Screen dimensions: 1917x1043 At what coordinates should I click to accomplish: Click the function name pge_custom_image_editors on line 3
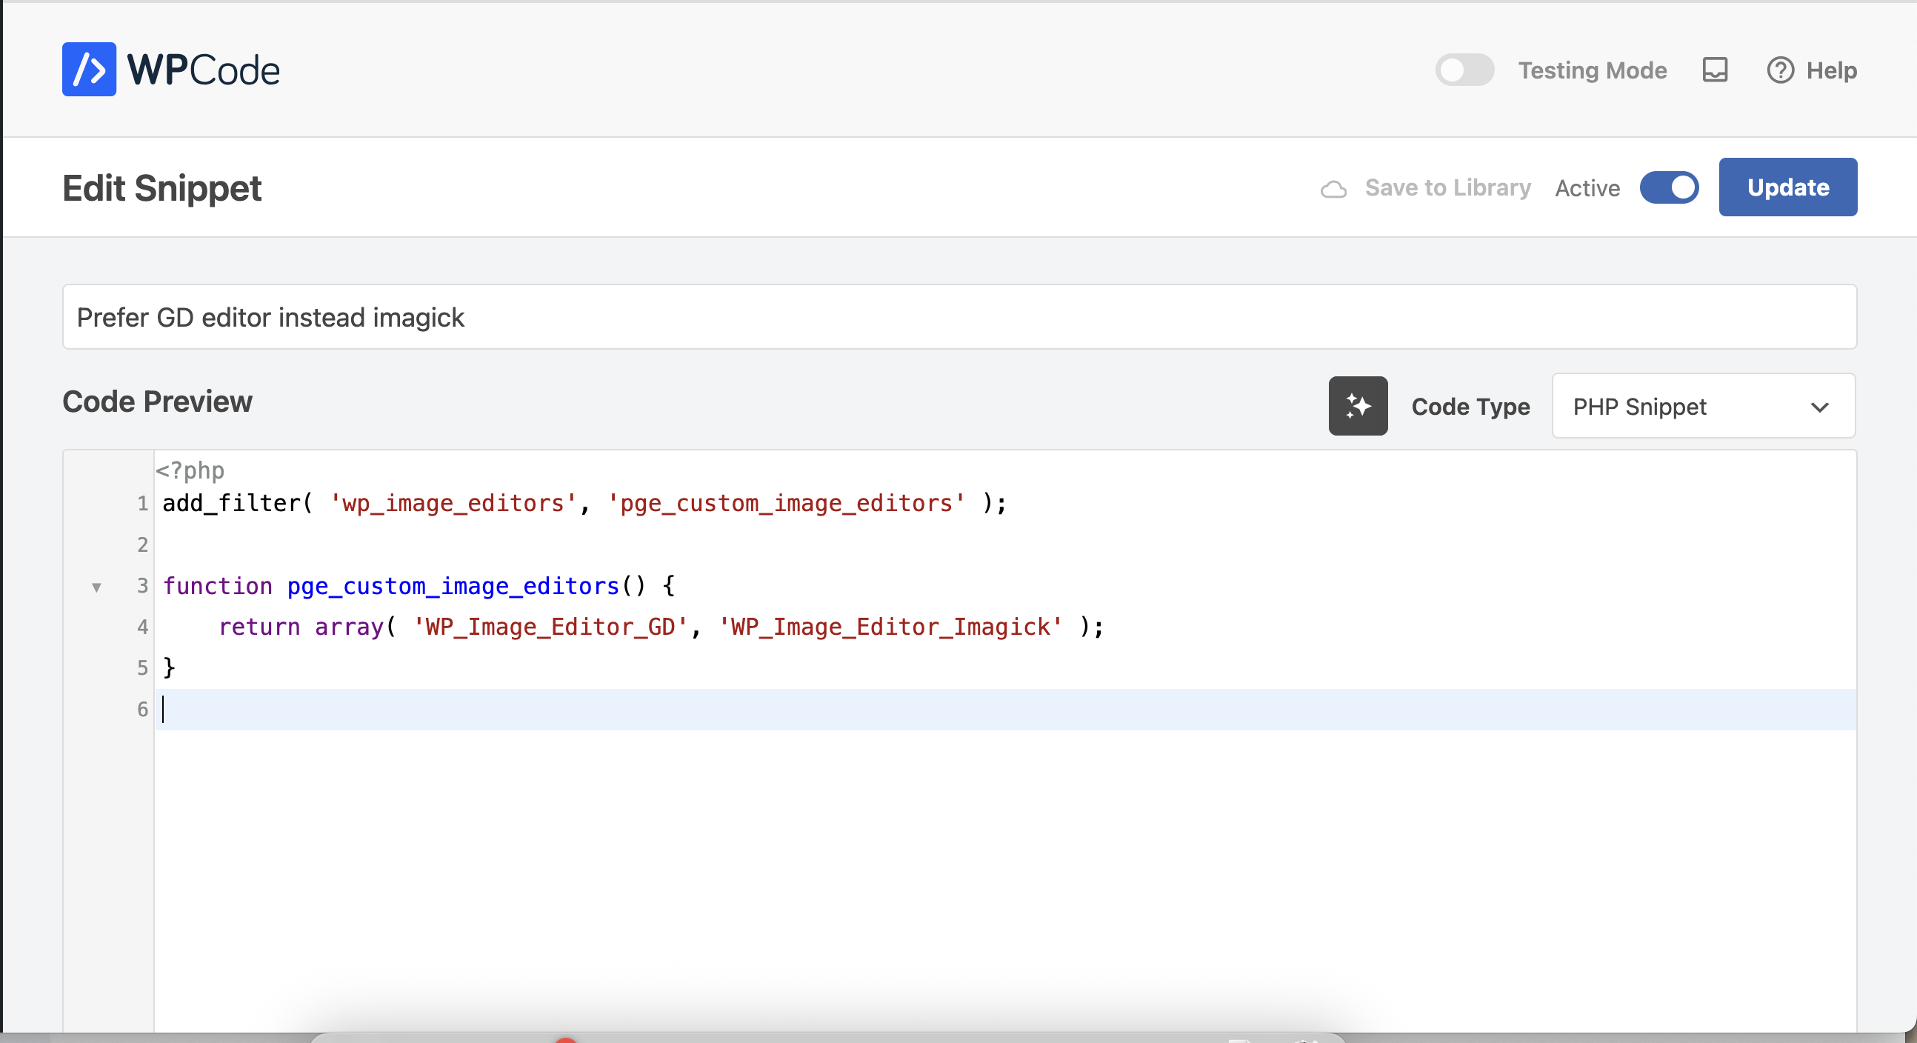(453, 586)
